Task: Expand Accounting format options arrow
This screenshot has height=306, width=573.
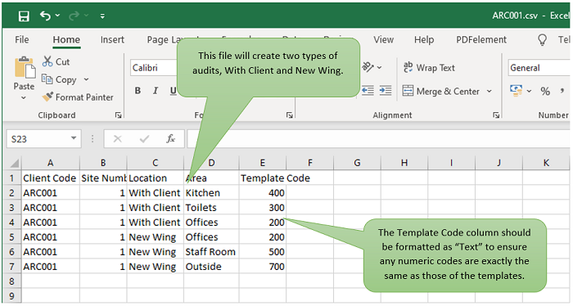Action: (x=529, y=91)
